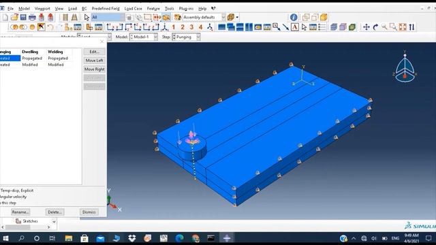This screenshot has height=245, width=436.
Task: Select the arrow annotation tool
Action: [x=285, y=27]
